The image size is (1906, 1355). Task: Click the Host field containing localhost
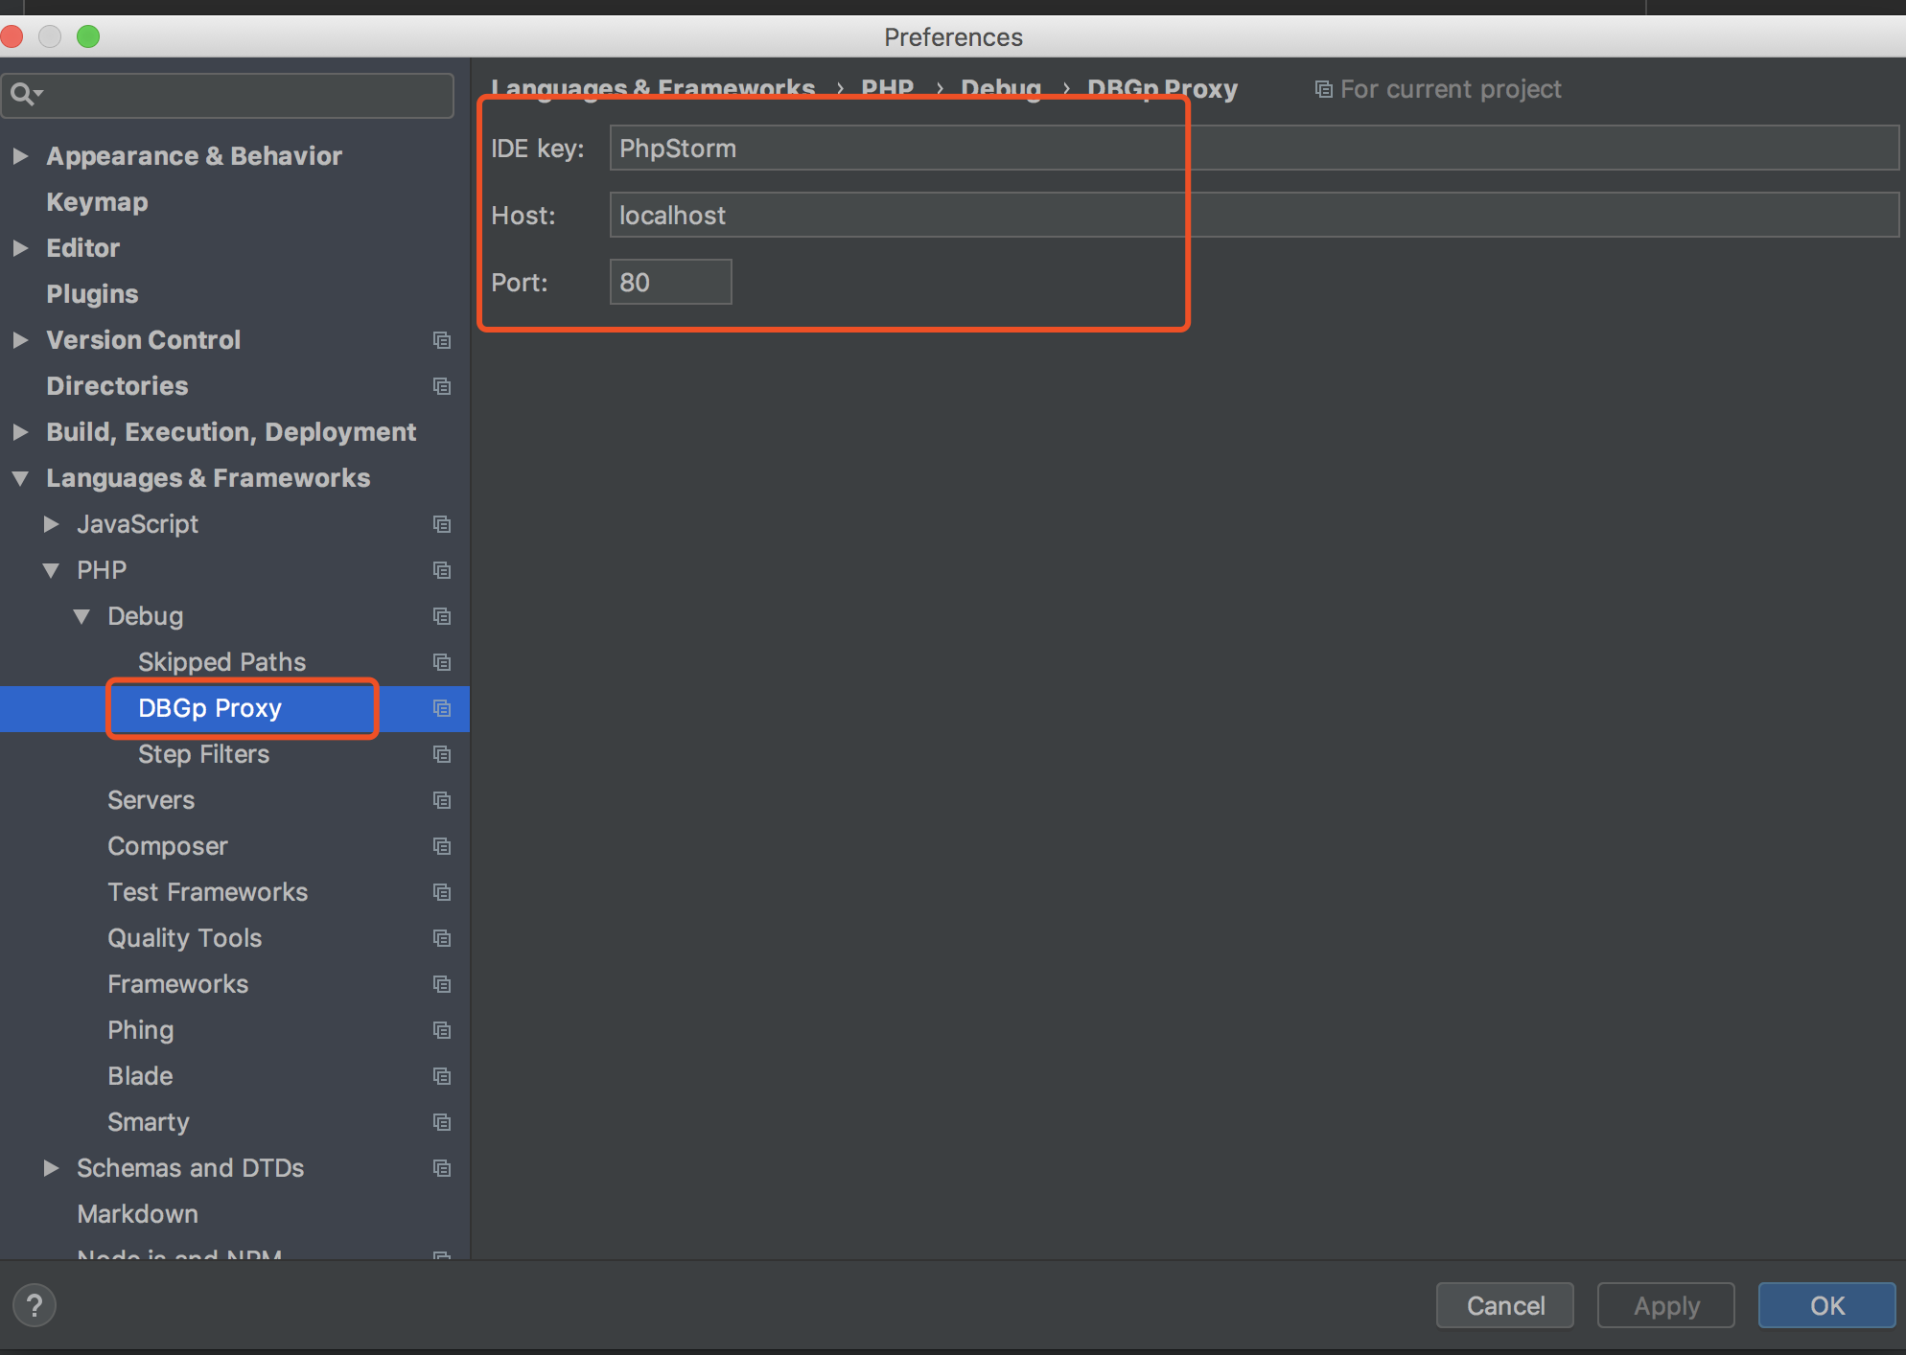tap(1254, 215)
